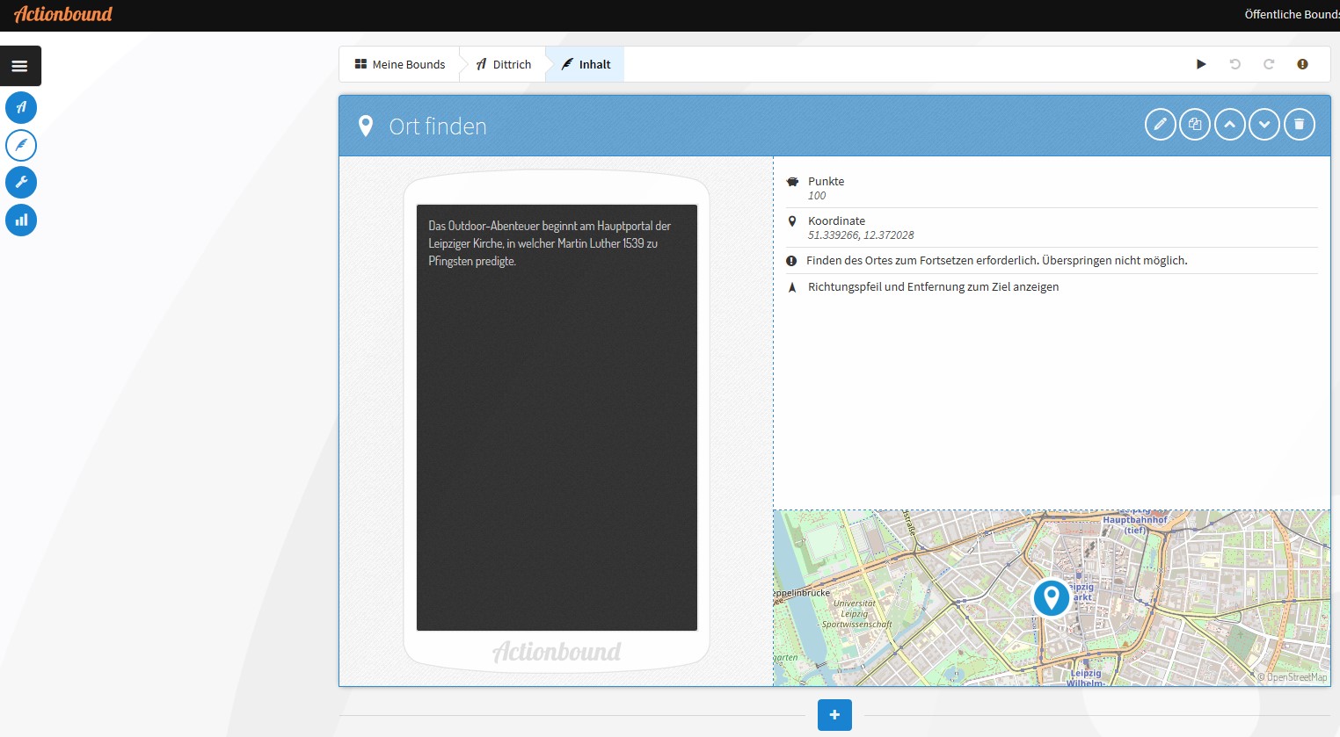Viewport: 1340px width, 737px height.
Task: Open the OpenStreetMap attribution link
Action: click(x=1293, y=677)
